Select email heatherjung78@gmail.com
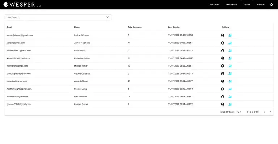 tap(19, 89)
